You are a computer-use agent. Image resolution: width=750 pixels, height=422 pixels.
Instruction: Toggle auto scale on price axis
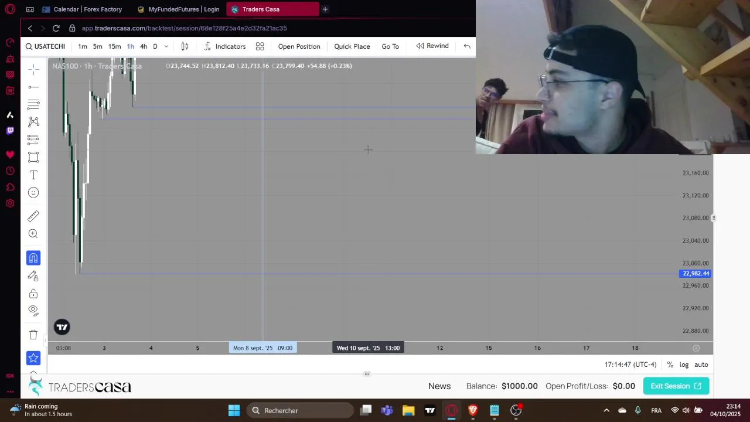click(x=701, y=365)
